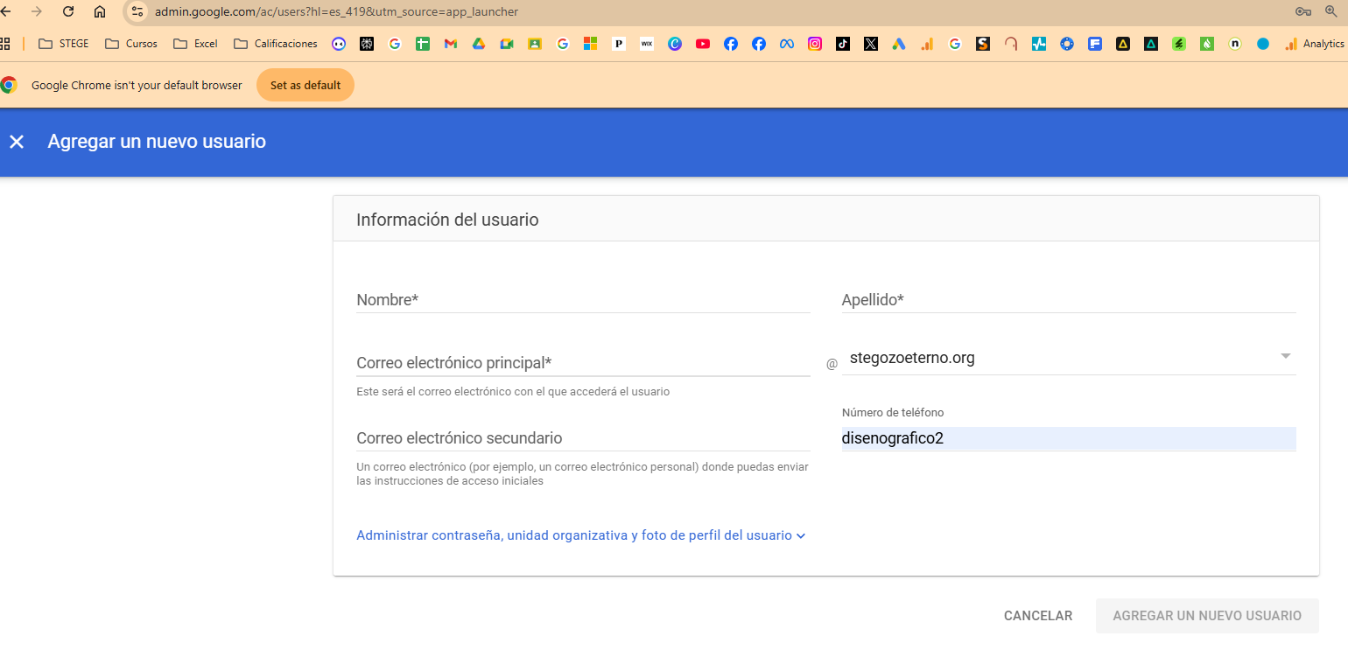This screenshot has width=1348, height=664.
Task: Open the TikTok bookmark
Action: 843,44
